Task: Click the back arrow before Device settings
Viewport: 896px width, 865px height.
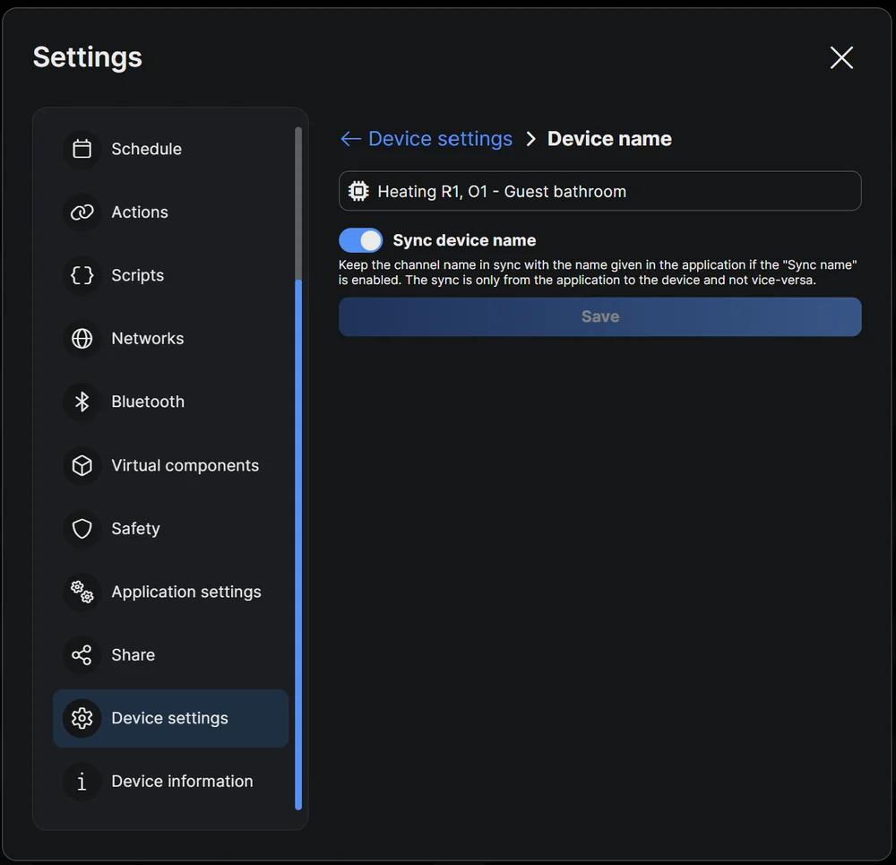Action: [350, 138]
